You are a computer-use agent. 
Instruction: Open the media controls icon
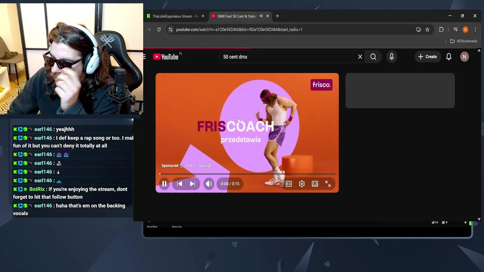[456, 29]
